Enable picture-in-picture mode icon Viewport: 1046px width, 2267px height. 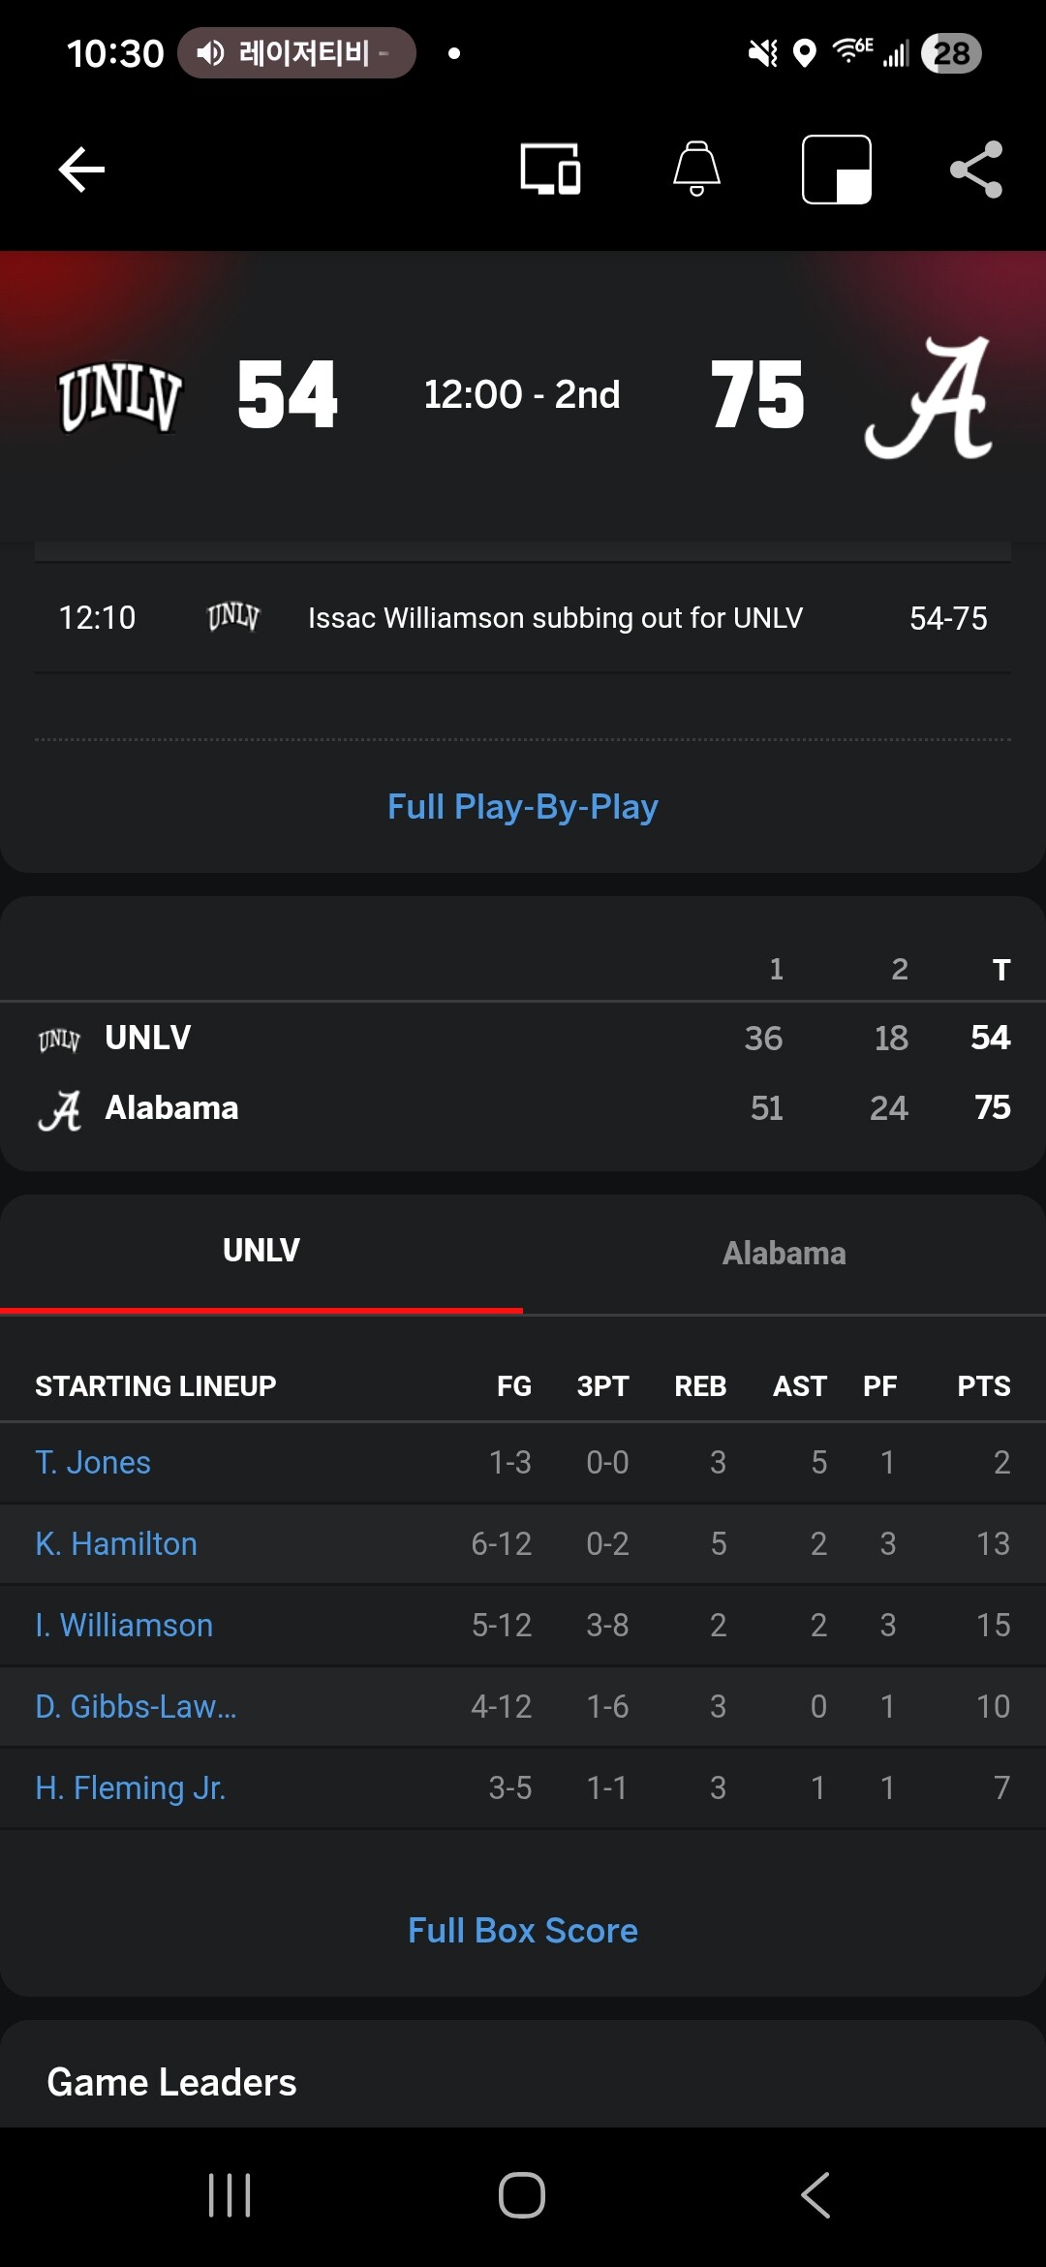[837, 171]
